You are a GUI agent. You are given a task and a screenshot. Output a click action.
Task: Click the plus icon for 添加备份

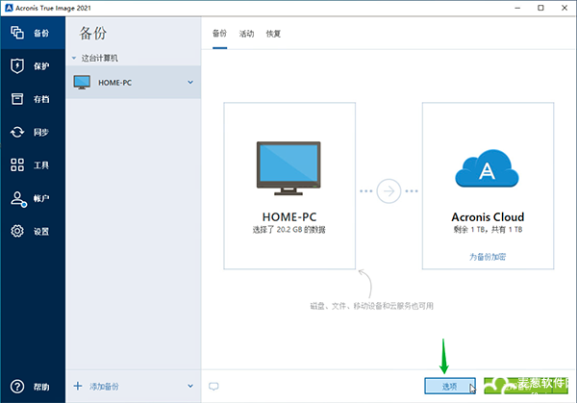(78, 386)
